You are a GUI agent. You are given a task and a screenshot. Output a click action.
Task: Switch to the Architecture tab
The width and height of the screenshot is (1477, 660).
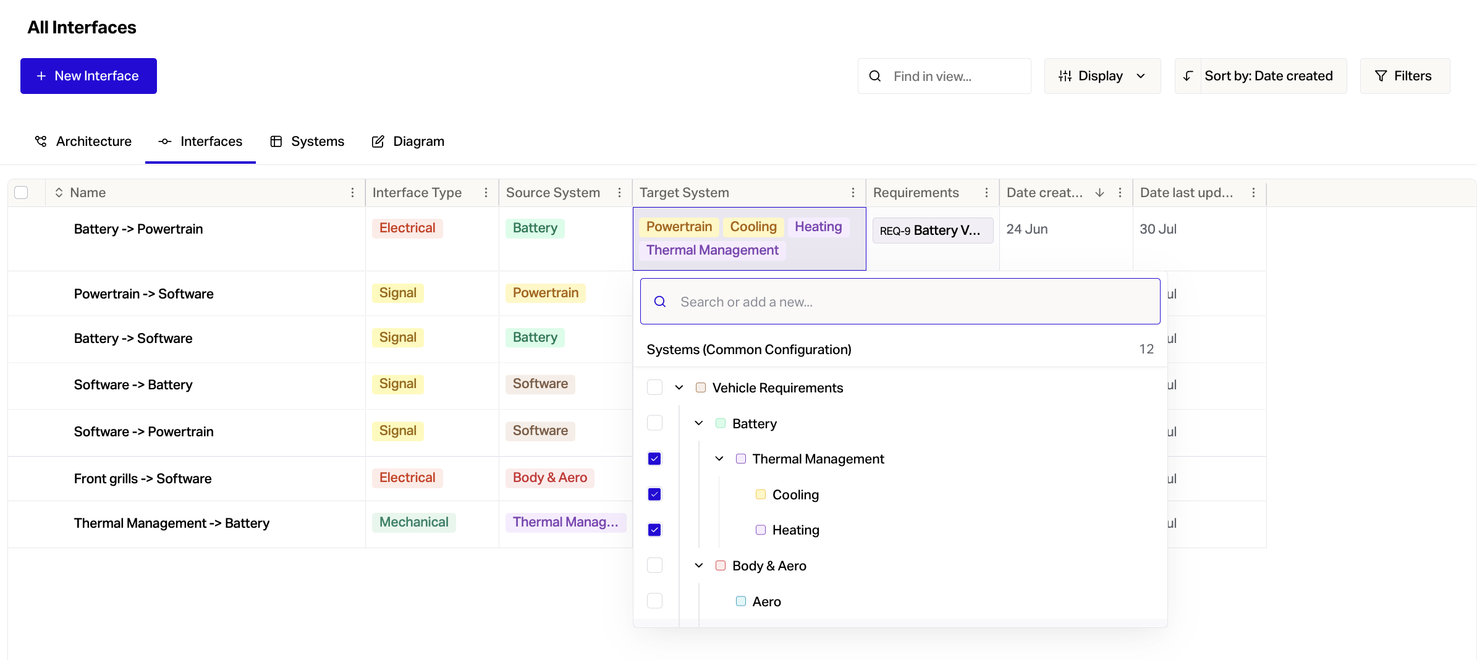point(83,142)
